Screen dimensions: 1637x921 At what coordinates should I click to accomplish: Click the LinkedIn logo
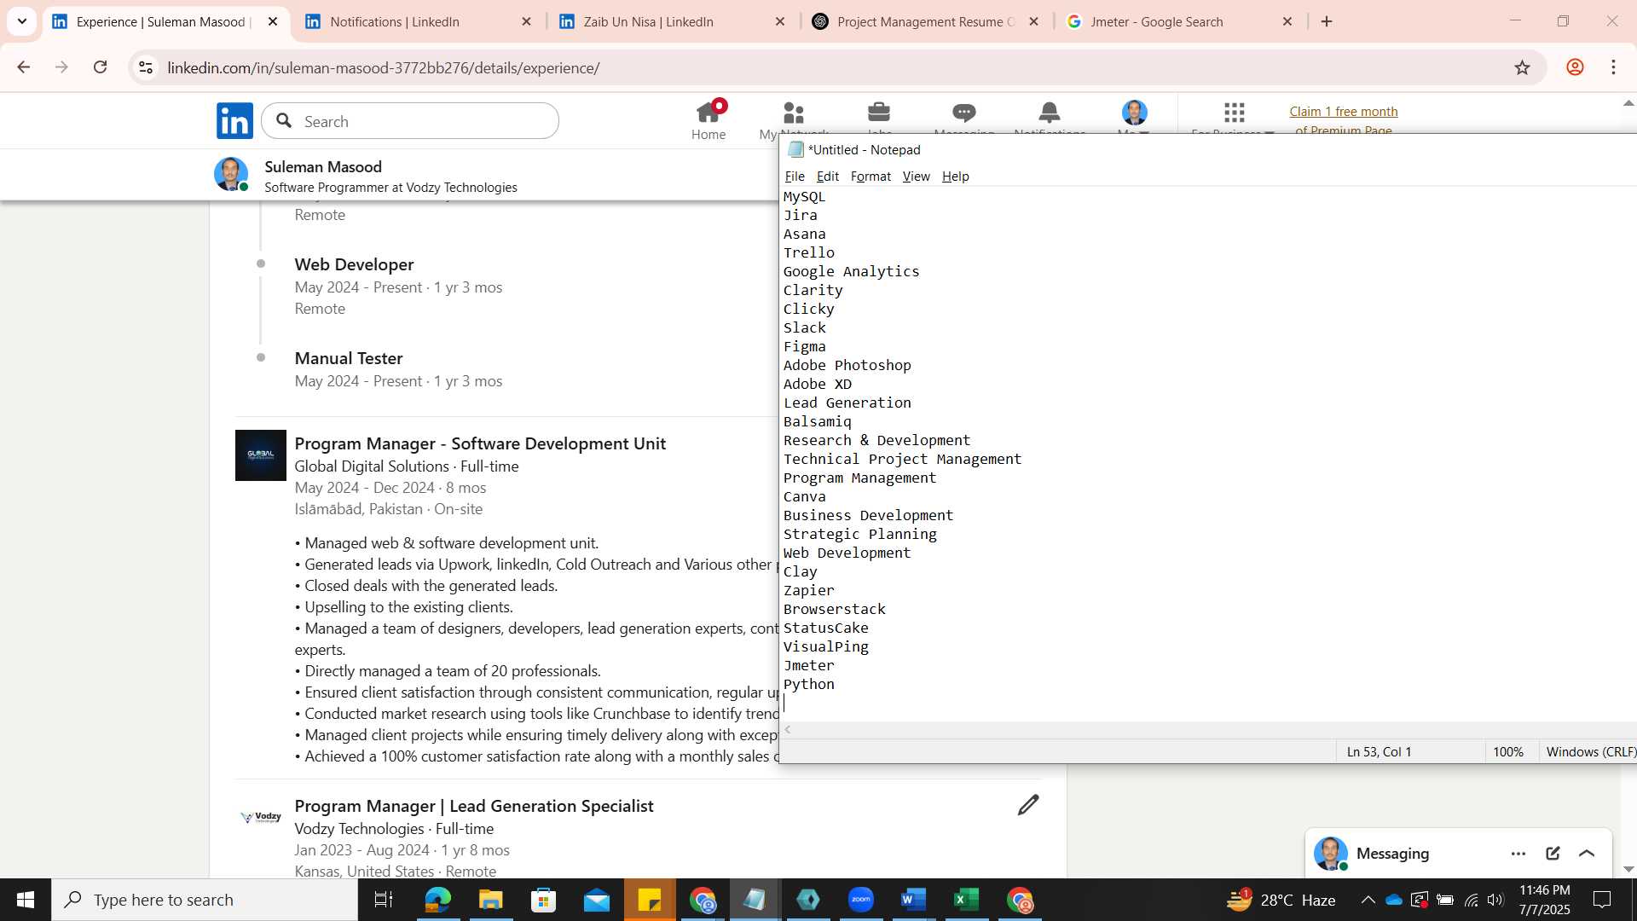pos(234,121)
